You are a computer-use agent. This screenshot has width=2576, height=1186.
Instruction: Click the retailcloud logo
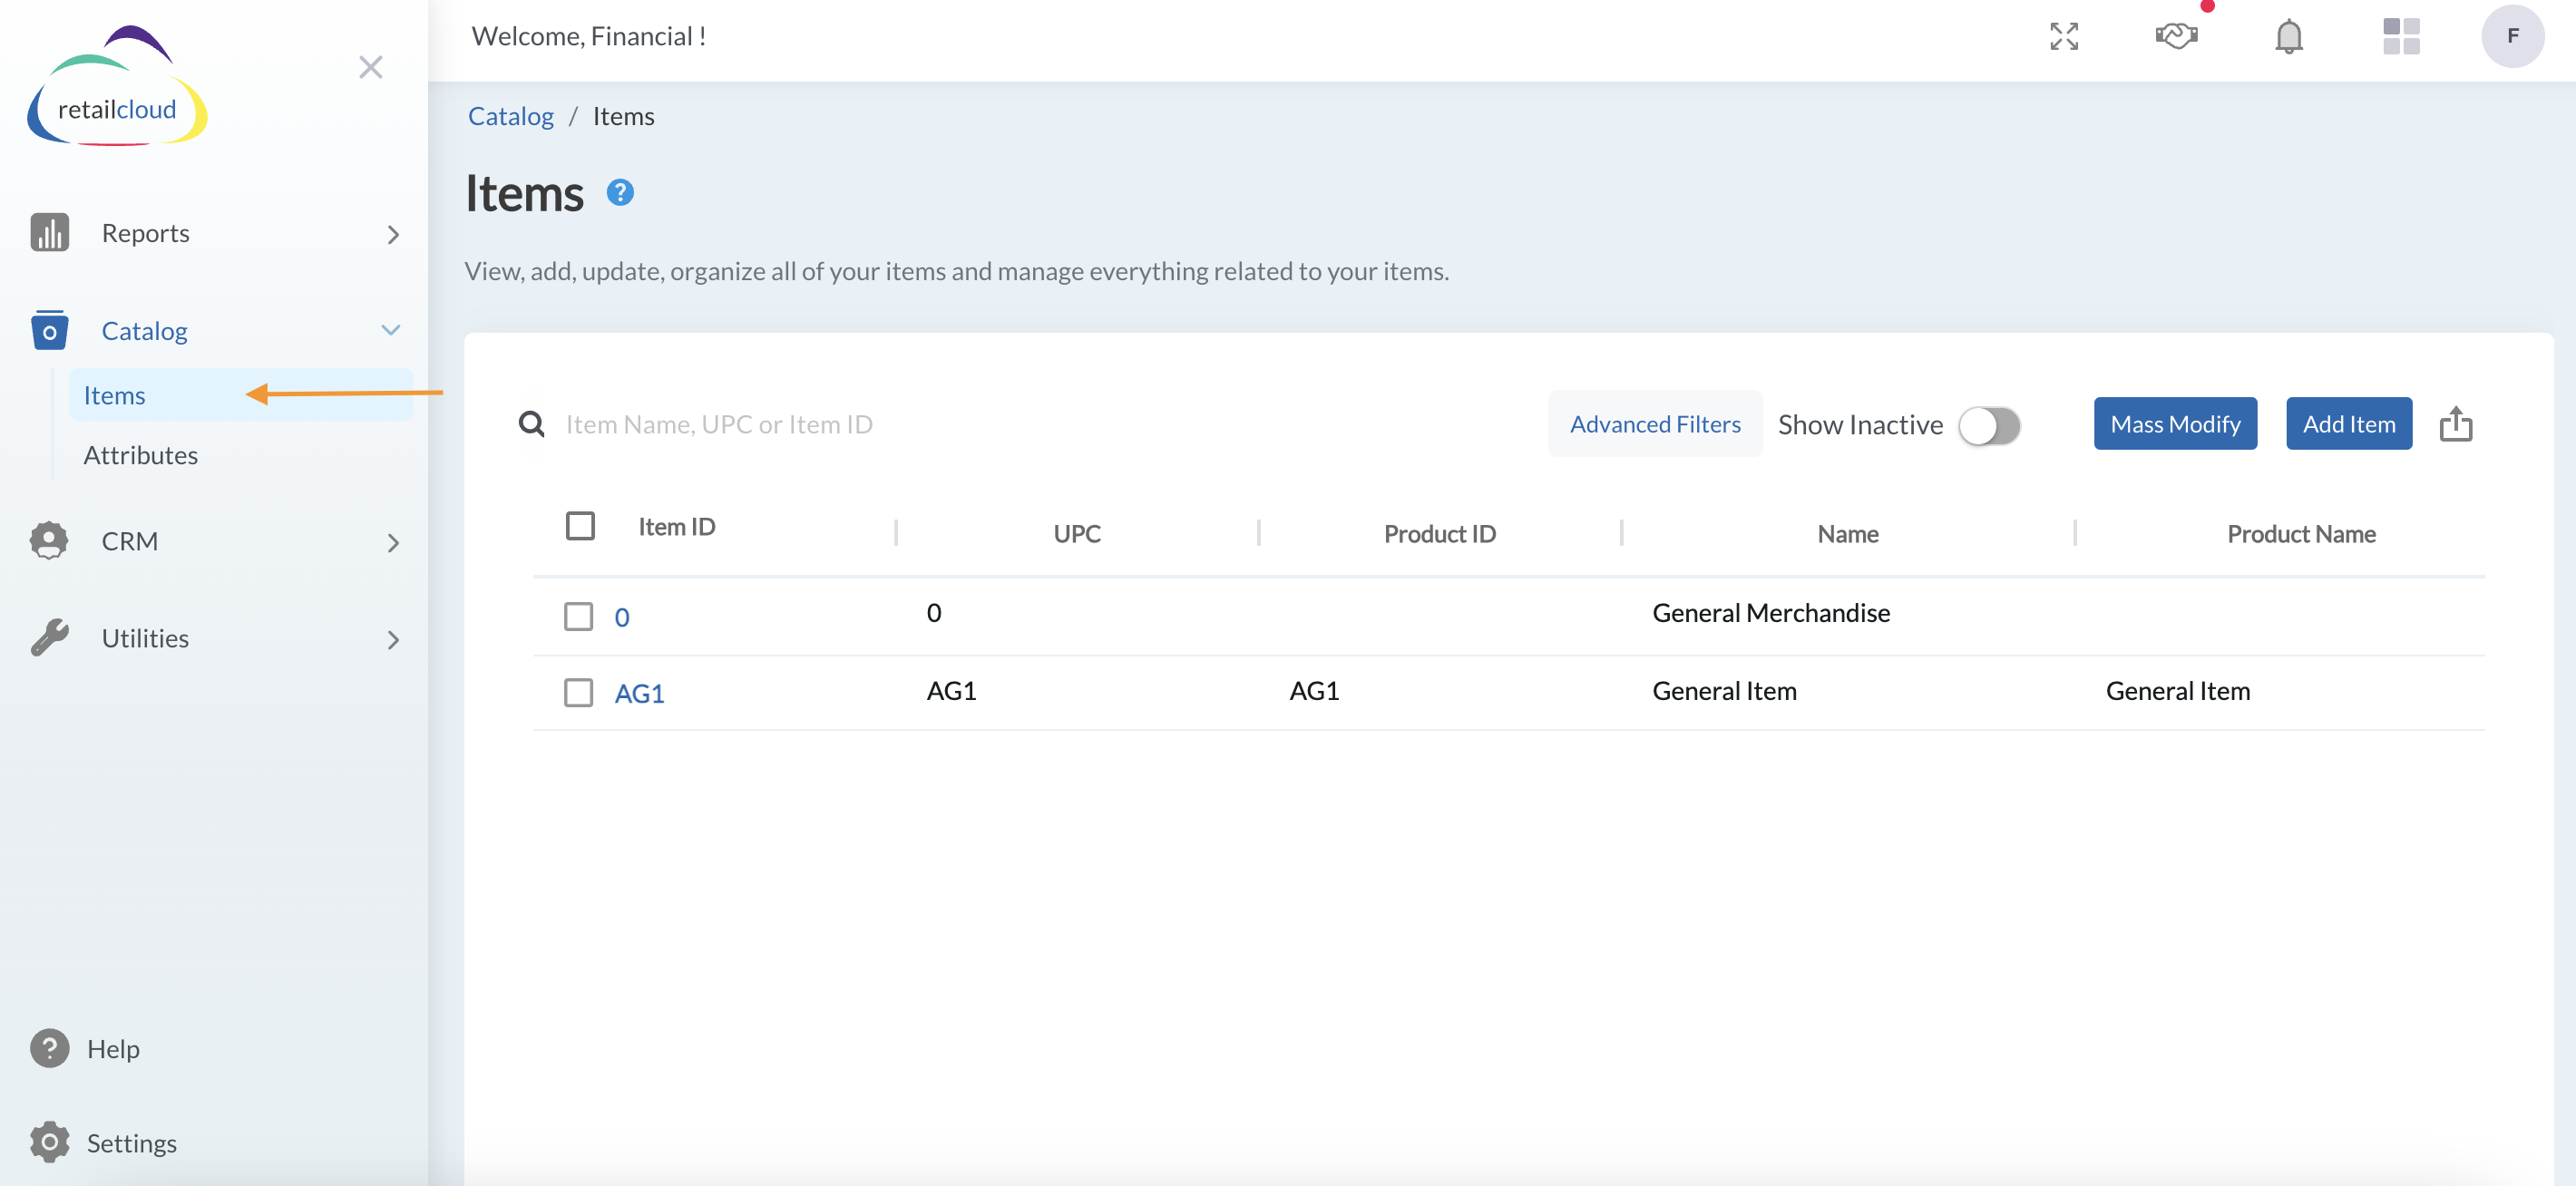click(117, 87)
